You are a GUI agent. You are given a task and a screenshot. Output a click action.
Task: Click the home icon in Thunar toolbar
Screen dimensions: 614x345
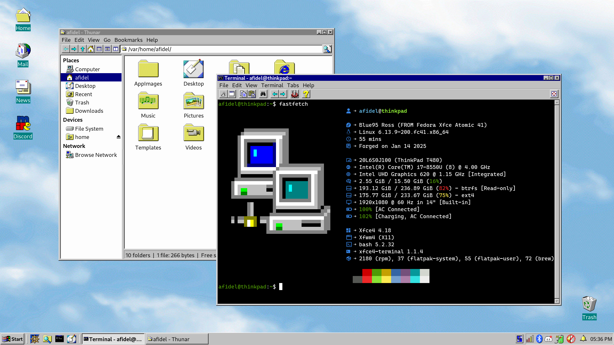click(x=91, y=49)
